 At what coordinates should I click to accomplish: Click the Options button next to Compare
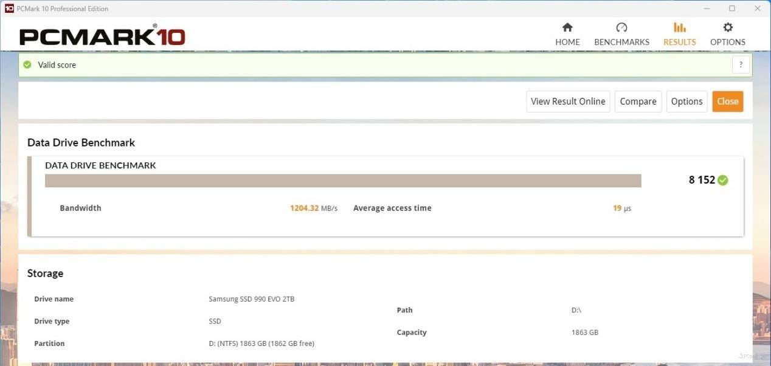pyautogui.click(x=686, y=102)
